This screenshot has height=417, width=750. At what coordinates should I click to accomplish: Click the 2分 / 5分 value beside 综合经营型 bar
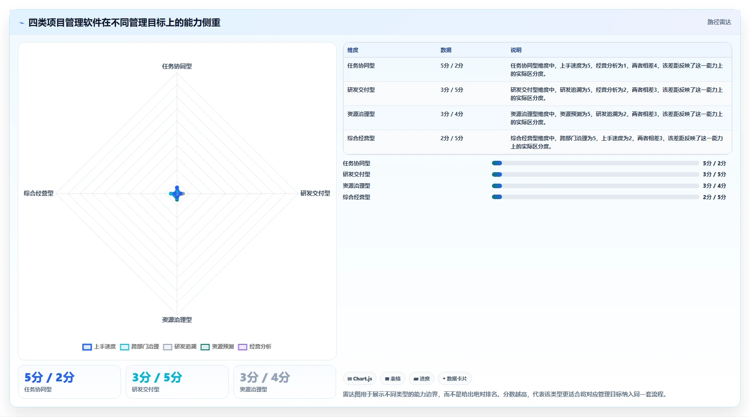(x=714, y=197)
